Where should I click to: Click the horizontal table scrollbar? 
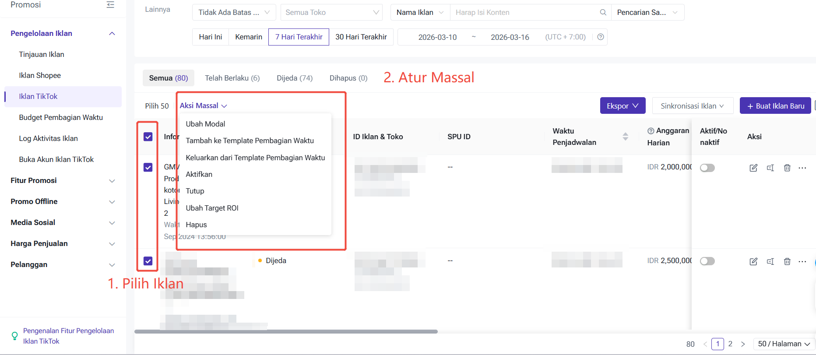coord(285,332)
